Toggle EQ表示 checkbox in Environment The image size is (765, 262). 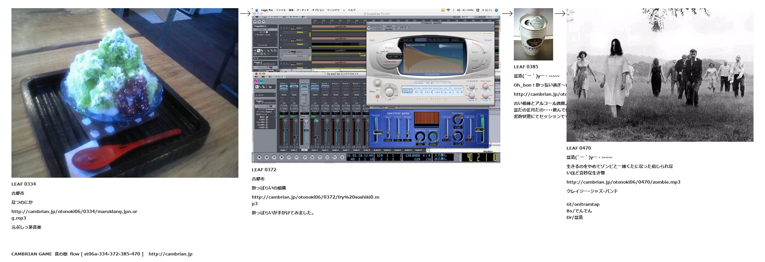[267, 120]
